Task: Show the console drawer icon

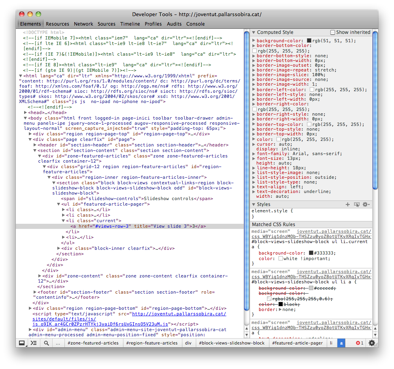Action: pyautogui.click(x=34, y=343)
